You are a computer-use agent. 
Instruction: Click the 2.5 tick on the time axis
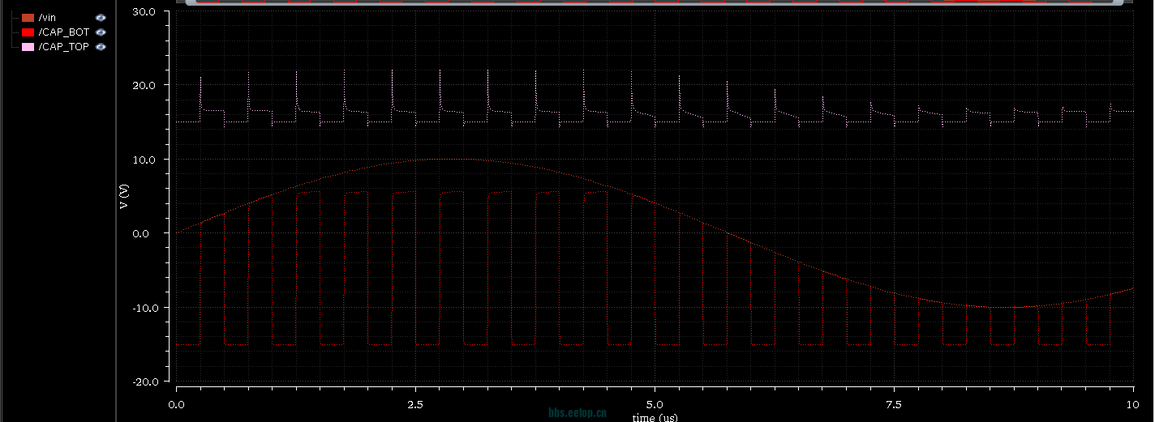(415, 403)
